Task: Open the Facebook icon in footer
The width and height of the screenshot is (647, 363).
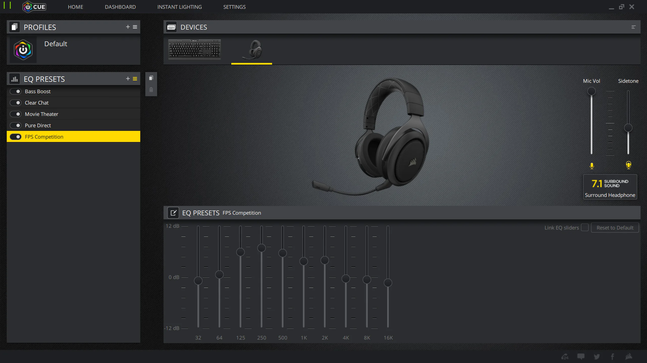Action: (613, 356)
